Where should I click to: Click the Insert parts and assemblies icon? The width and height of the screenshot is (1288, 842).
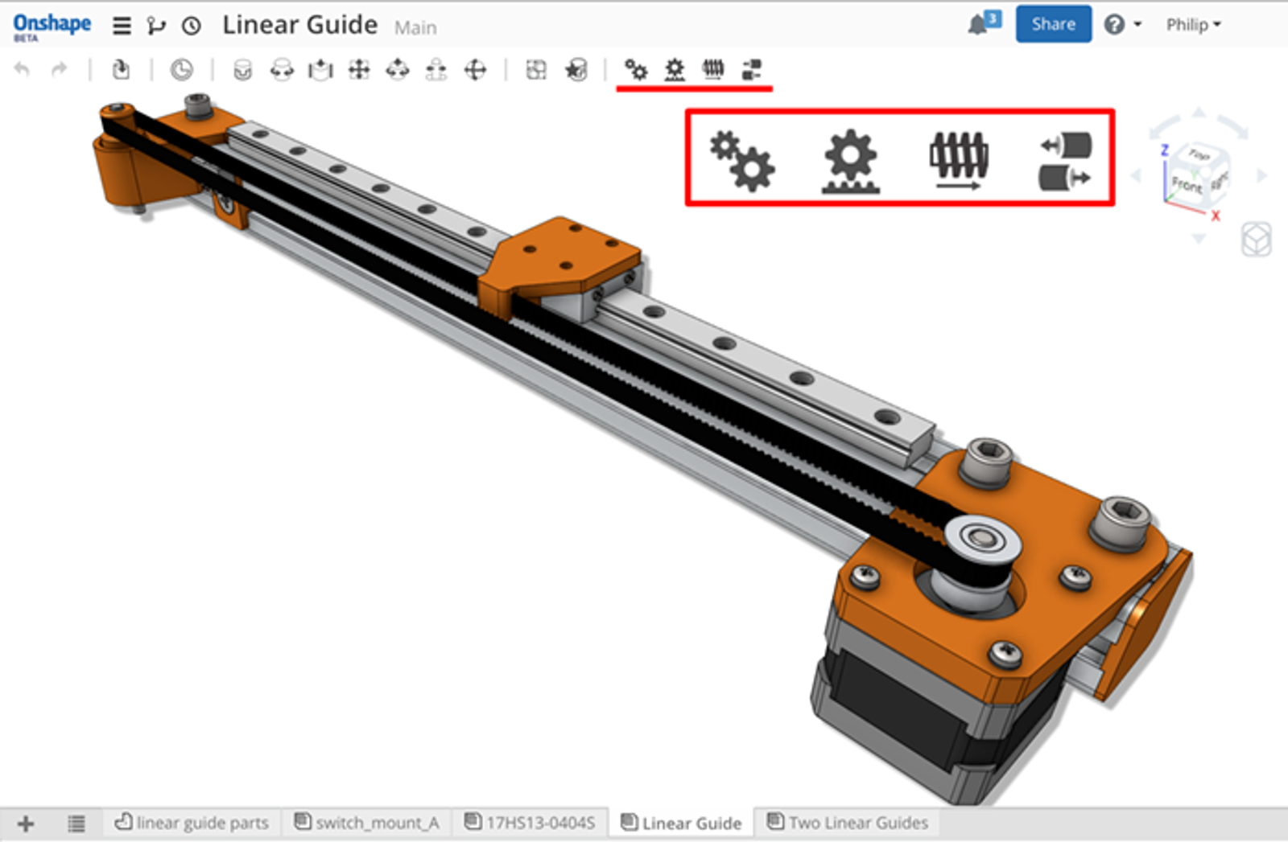pos(121,70)
